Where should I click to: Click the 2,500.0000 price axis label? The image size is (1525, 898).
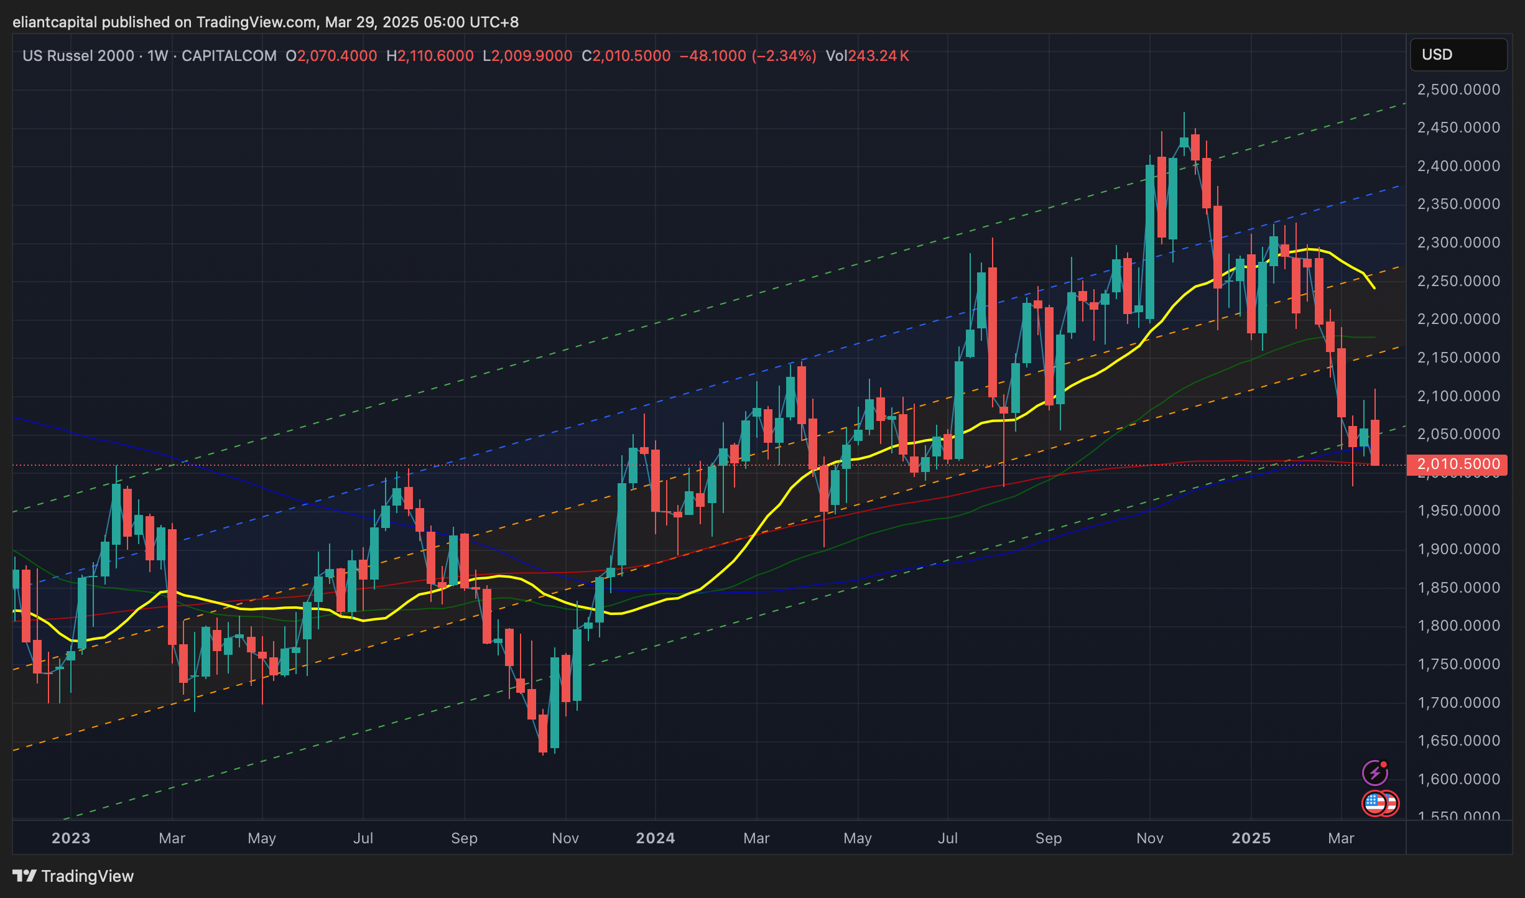tap(1458, 90)
